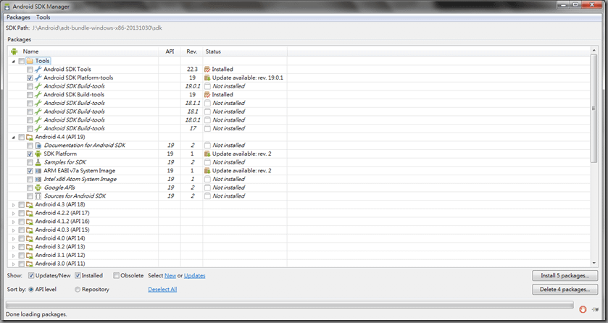
Task: Collapse the Android 4.4 (API 19) group
Action: (14, 137)
